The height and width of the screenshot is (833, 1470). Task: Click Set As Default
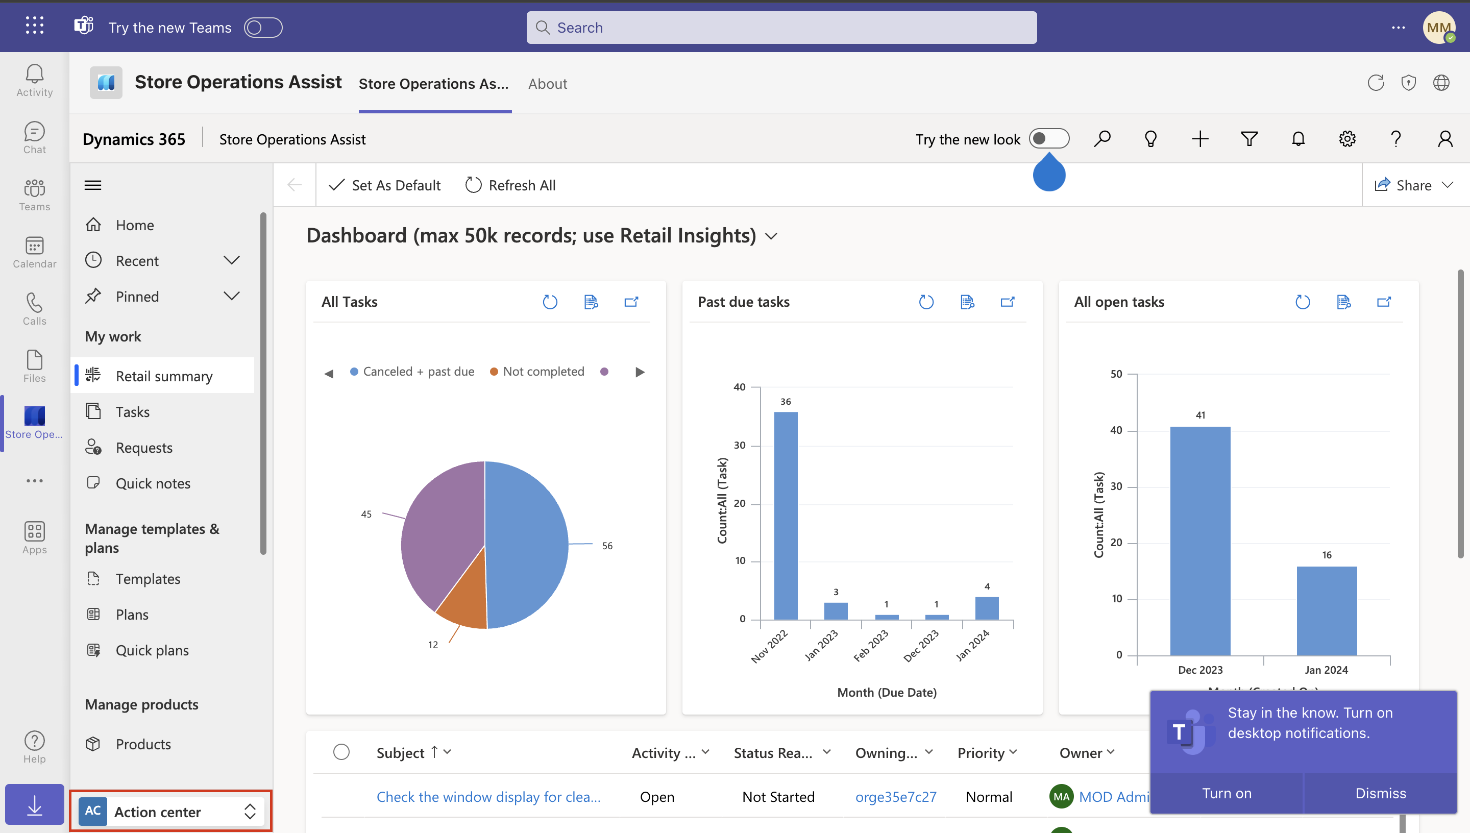384,185
